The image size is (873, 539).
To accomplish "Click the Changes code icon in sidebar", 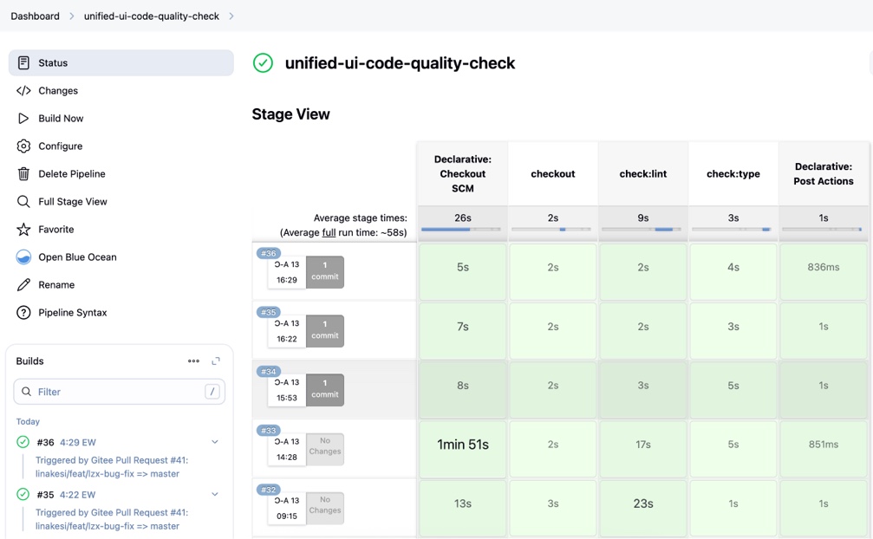I will pyautogui.click(x=23, y=91).
